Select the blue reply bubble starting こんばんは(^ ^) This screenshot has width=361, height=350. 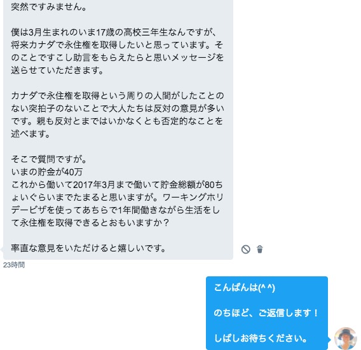(x=266, y=313)
